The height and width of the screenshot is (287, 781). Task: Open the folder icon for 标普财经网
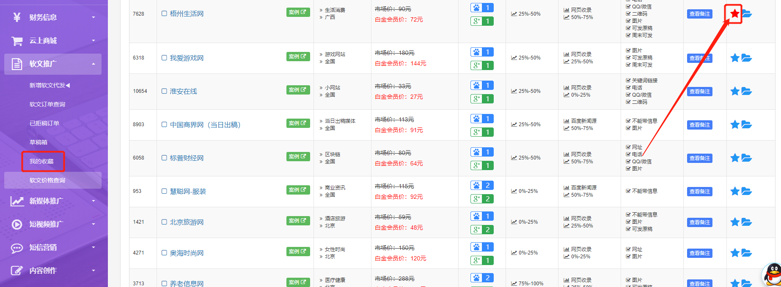pos(747,158)
